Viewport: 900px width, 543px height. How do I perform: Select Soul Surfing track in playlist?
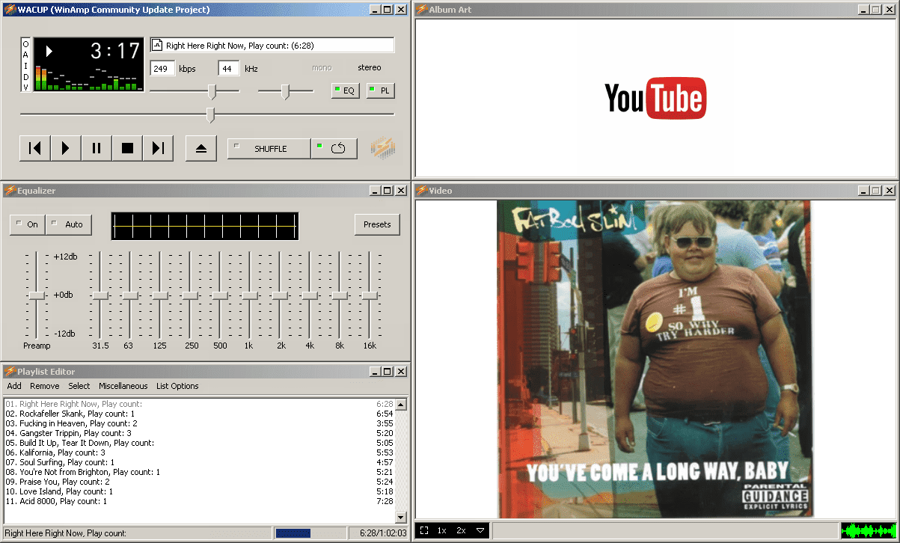coord(199,462)
